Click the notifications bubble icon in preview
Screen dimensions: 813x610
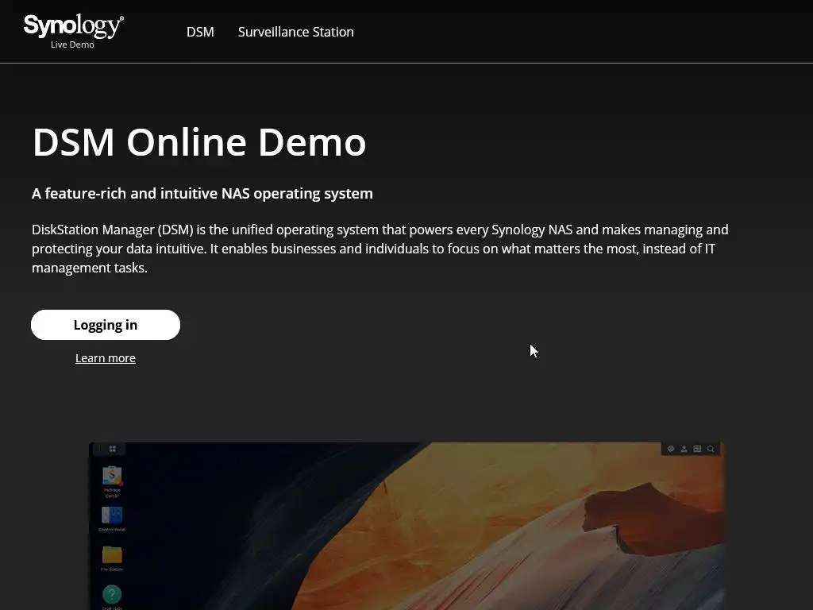[x=670, y=449]
